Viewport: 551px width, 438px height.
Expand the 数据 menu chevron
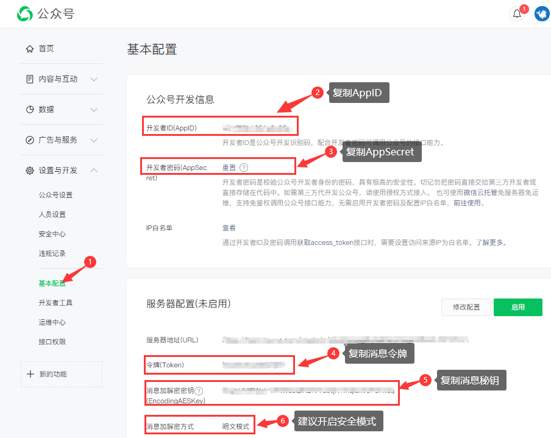(94, 110)
